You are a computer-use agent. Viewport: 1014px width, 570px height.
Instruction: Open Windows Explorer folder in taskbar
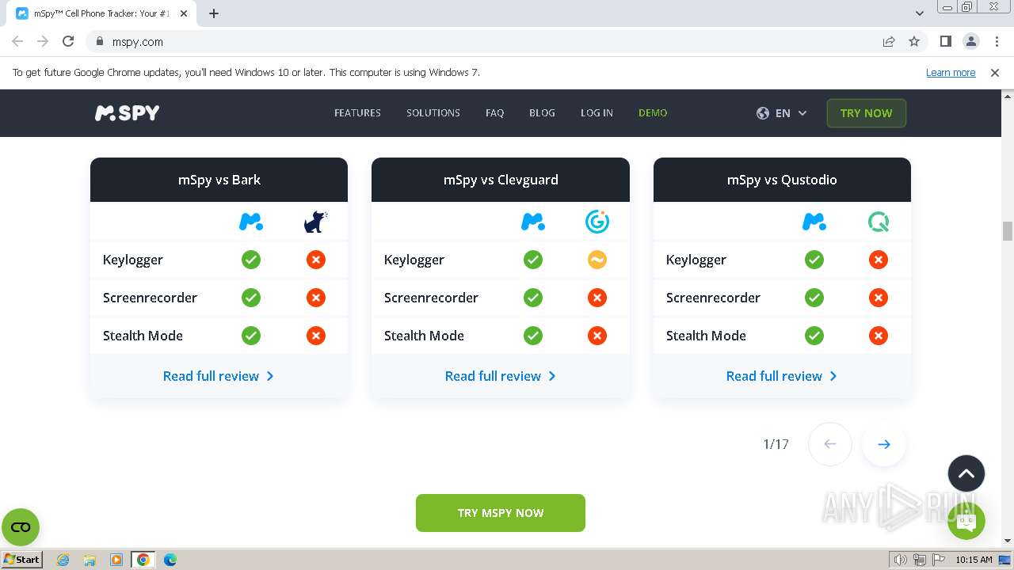click(90, 560)
